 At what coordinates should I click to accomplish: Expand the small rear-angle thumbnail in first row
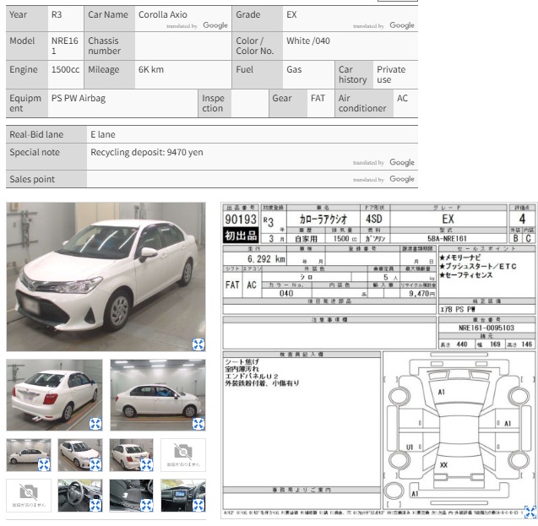tap(146, 464)
